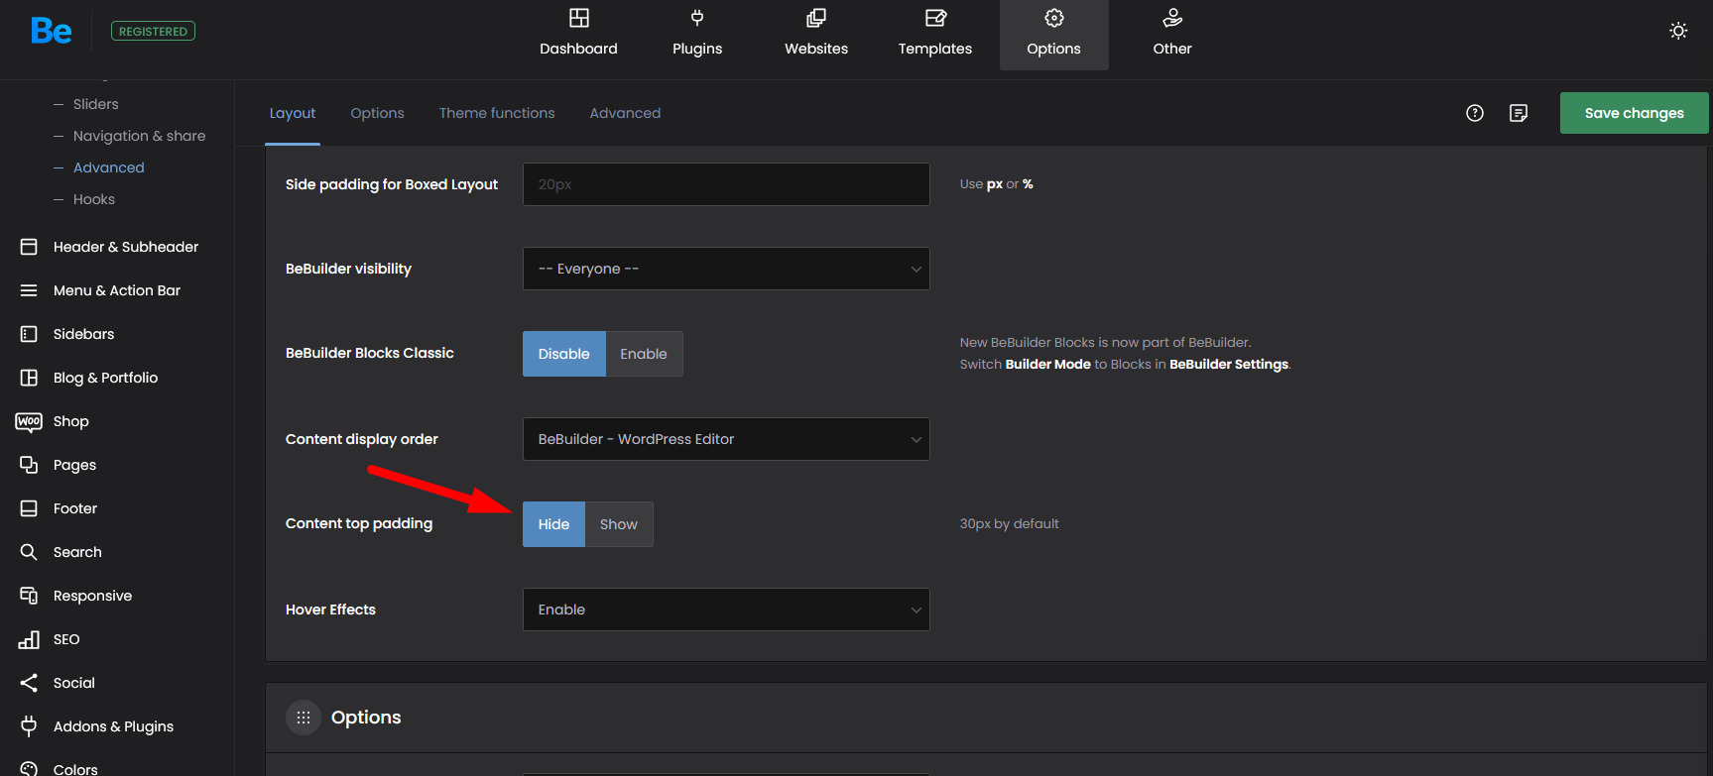
Task: Open the Responsive menu label
Action: tap(93, 596)
